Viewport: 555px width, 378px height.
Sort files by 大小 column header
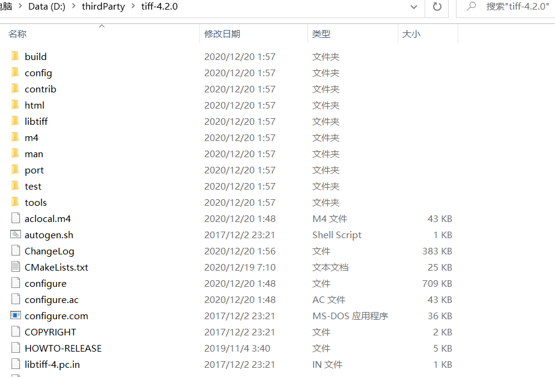411,34
